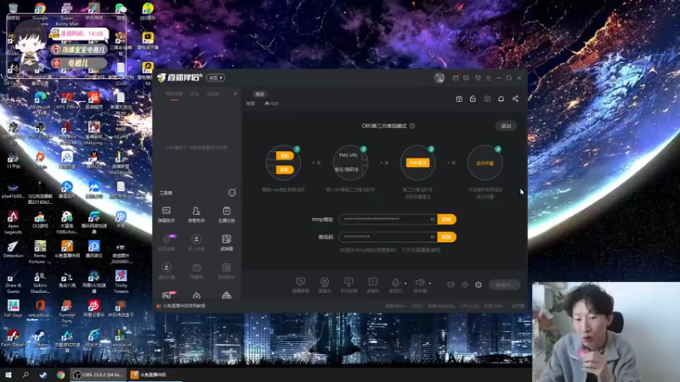Screen dimensions: 680x382
Task: Copy the stream key with orange button
Action: tap(447, 237)
